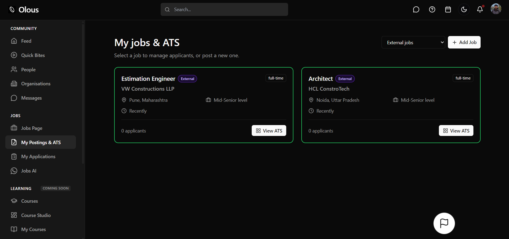Click the Courses graduation cap icon
This screenshot has width=509, height=239.
tap(14, 201)
